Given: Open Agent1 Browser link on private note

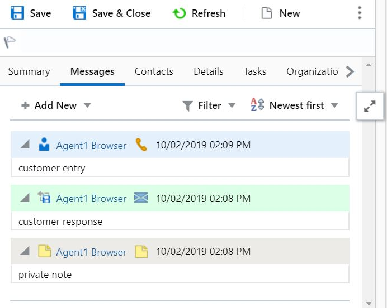Looking at the screenshot, I should [x=91, y=252].
